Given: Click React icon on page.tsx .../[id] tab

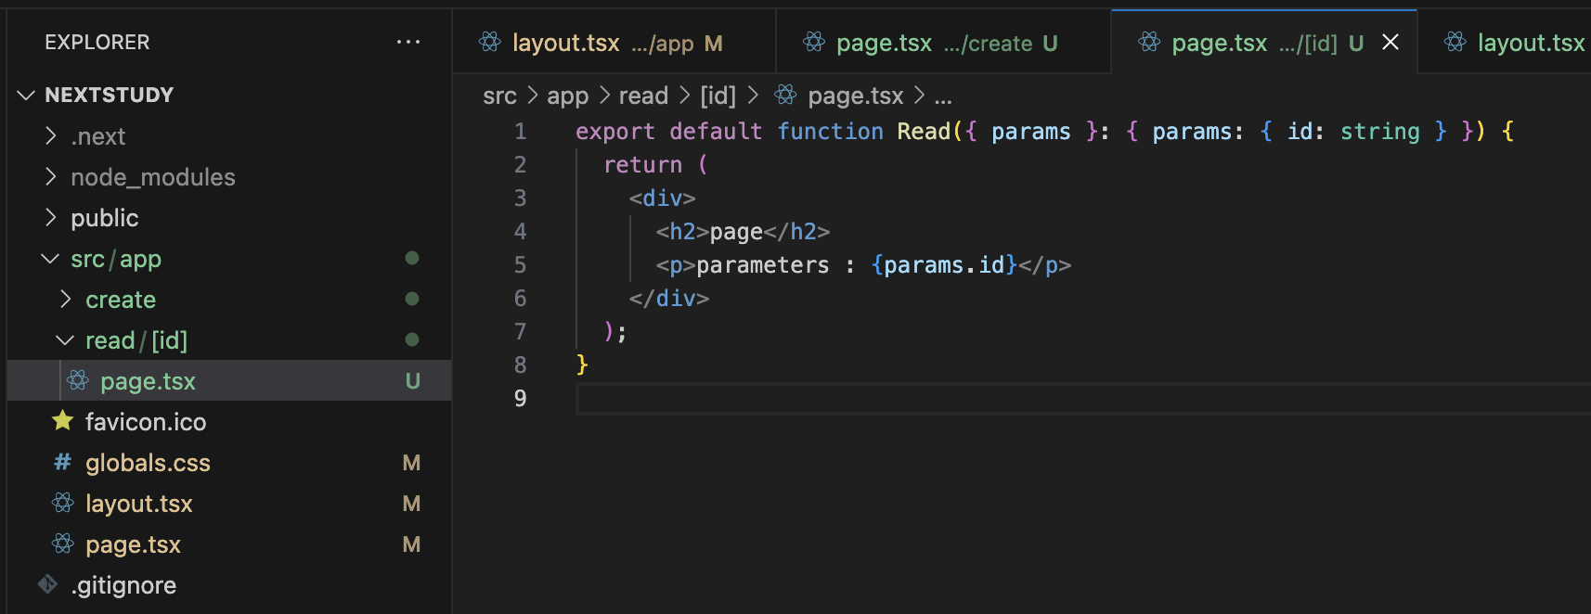Looking at the screenshot, I should click(1149, 42).
